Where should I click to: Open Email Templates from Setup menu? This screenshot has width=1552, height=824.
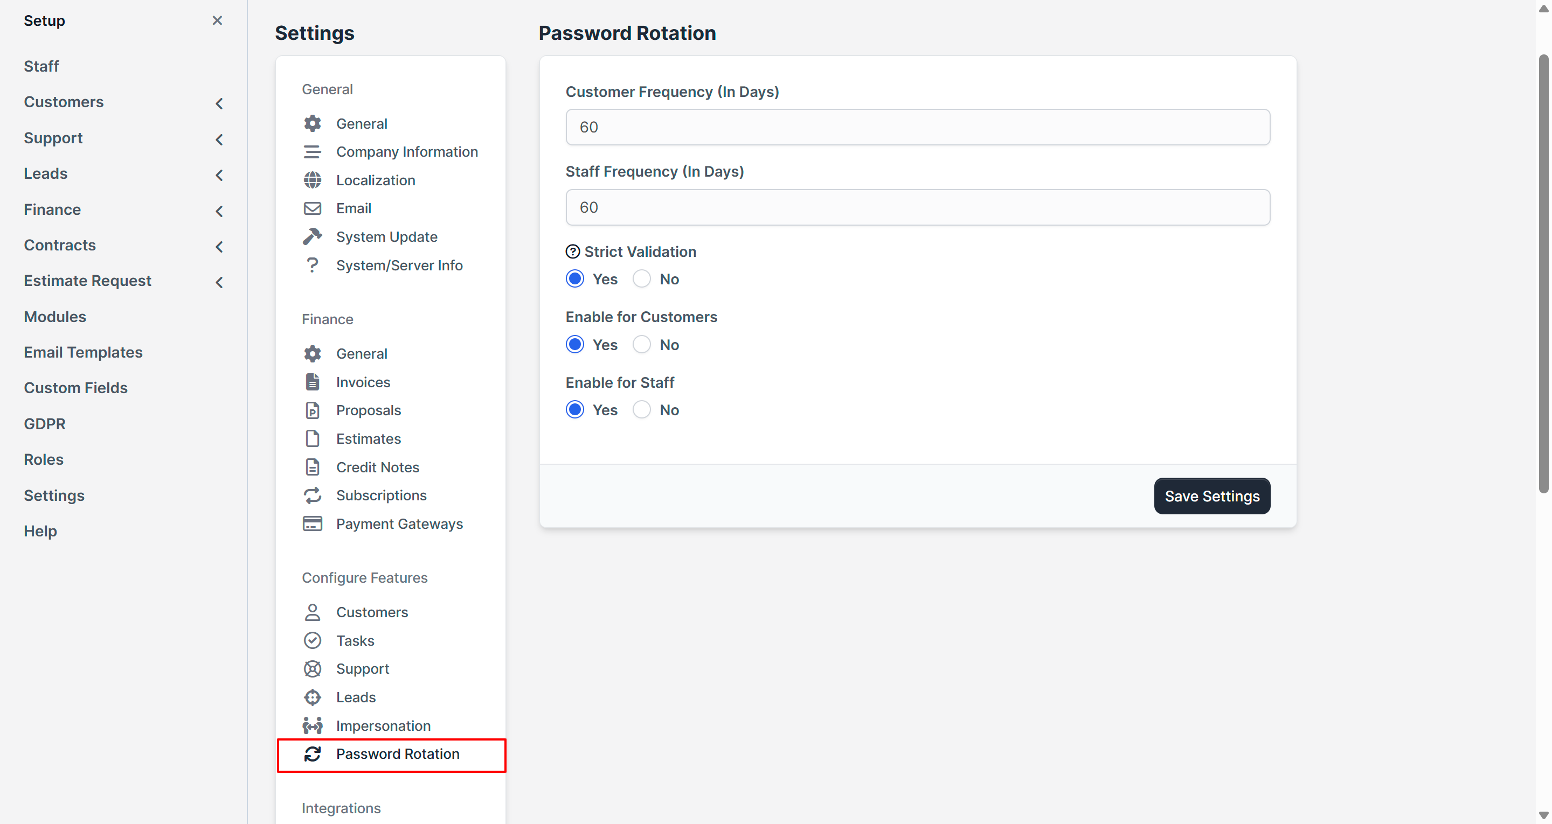[x=83, y=352]
